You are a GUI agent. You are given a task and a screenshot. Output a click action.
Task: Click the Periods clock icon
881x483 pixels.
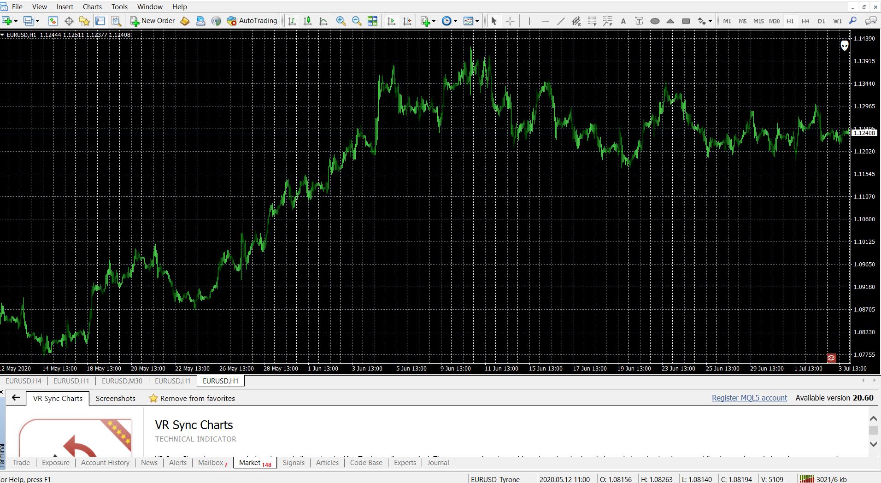(446, 21)
